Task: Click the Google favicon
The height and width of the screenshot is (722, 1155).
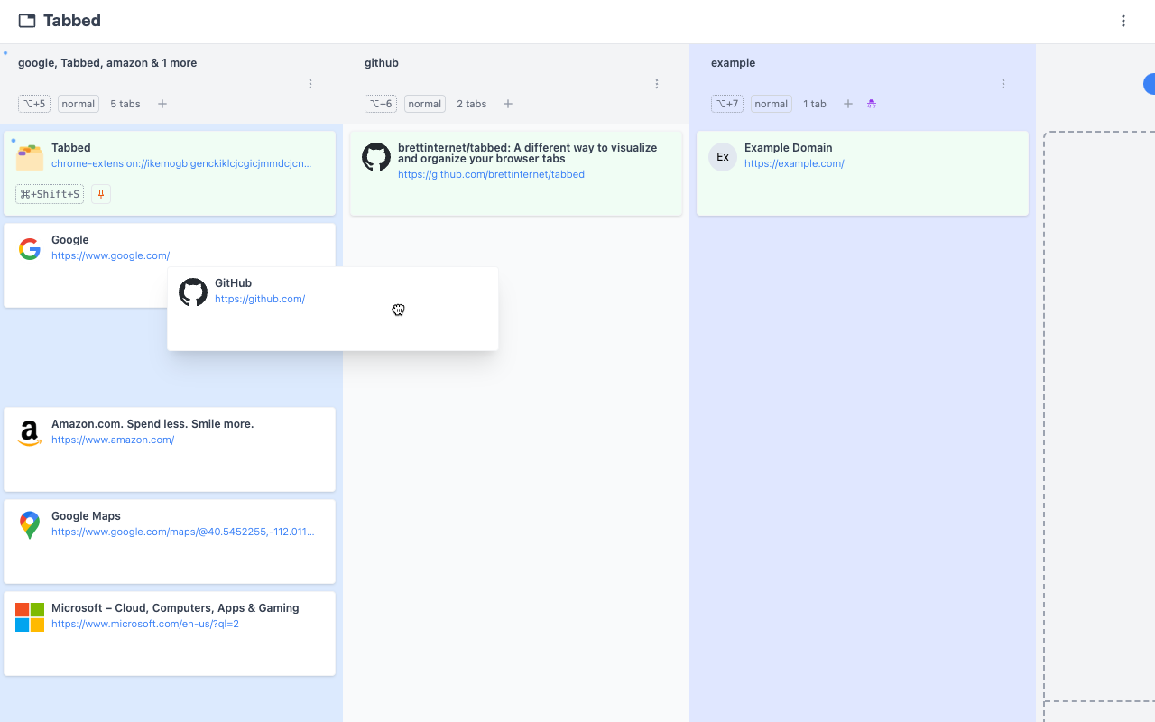Action: [x=30, y=249]
